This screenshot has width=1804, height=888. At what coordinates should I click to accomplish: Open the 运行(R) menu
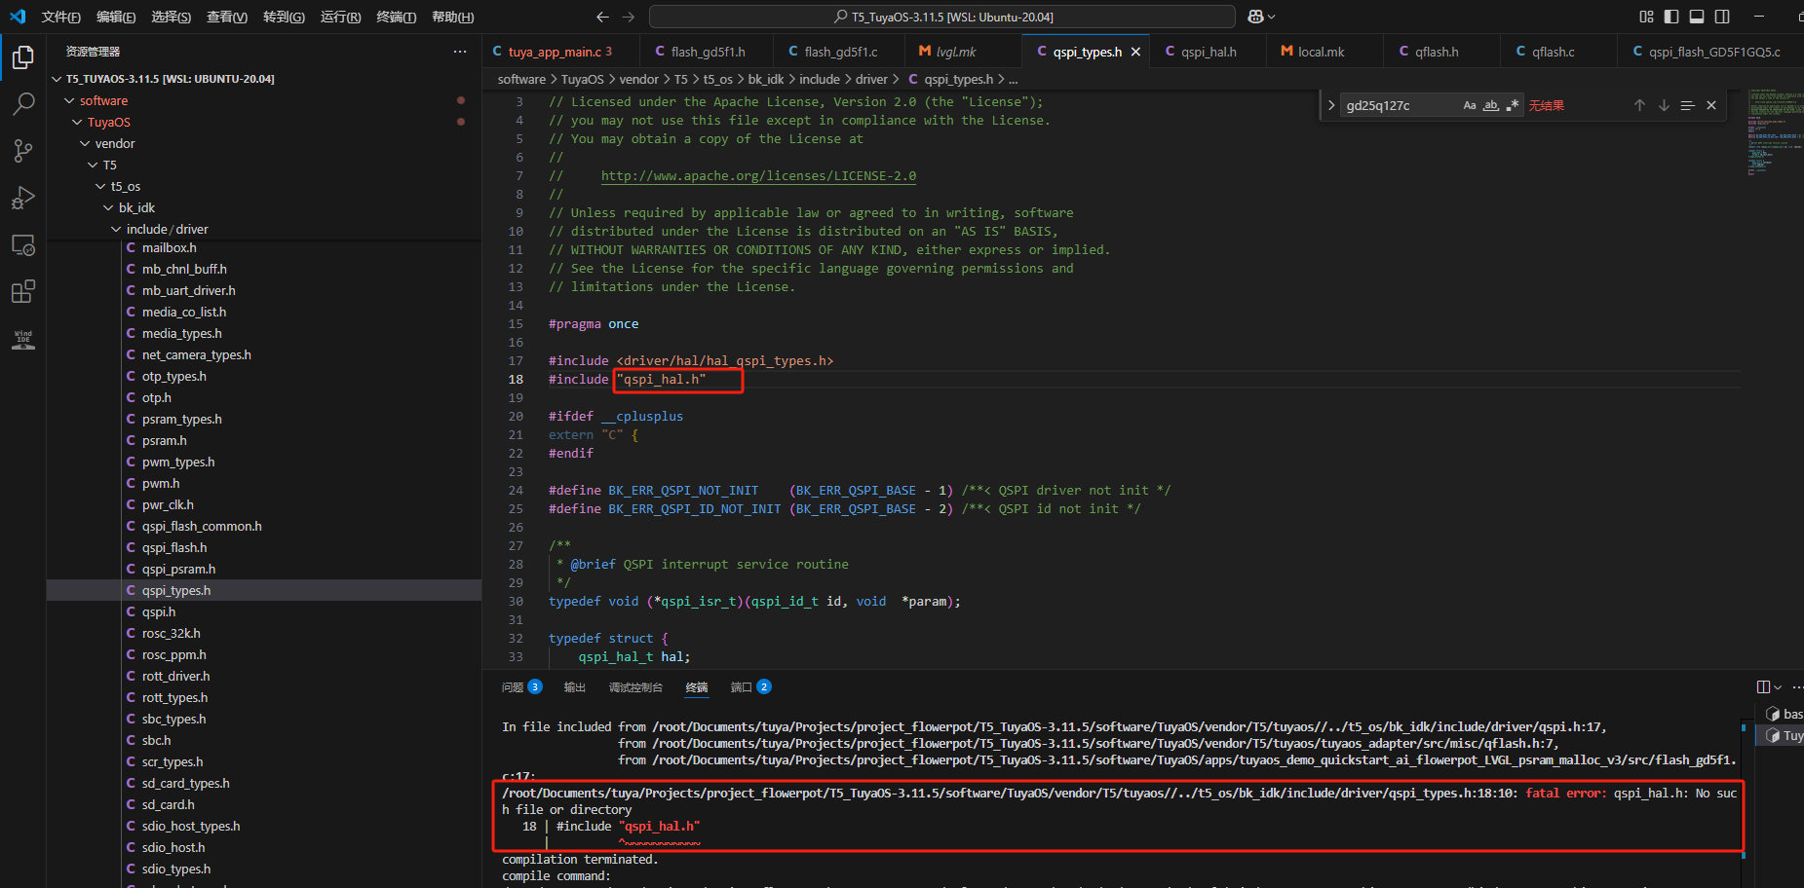tap(340, 17)
